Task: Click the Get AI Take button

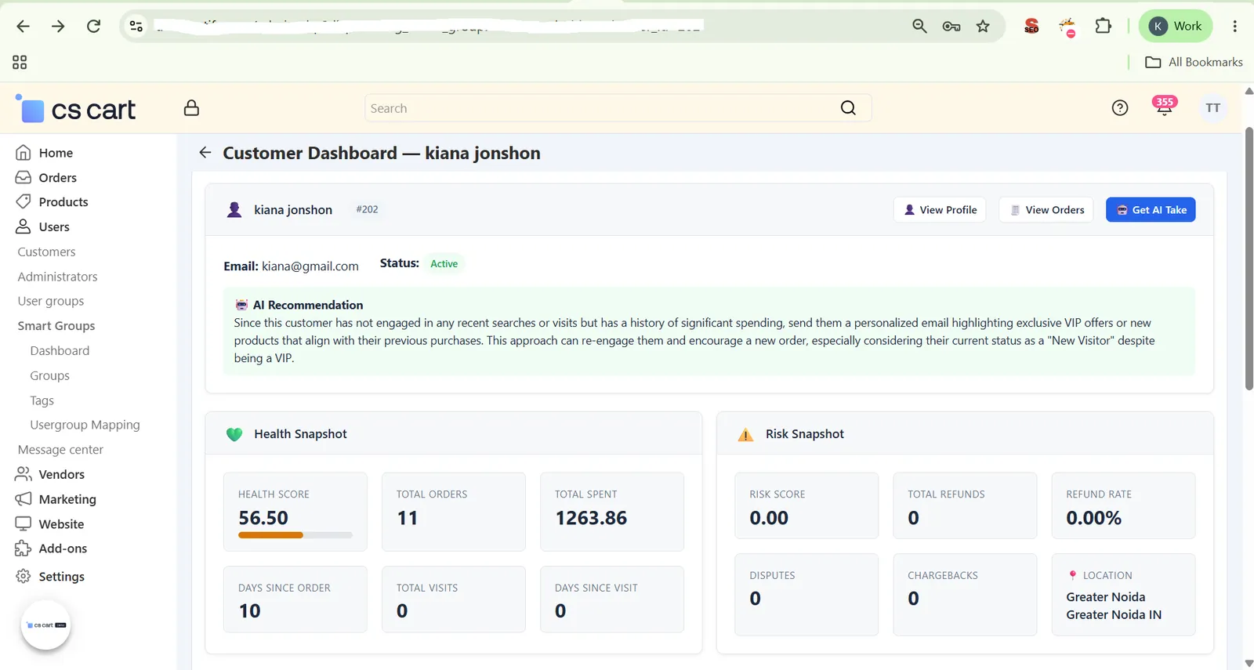Action: 1151,210
